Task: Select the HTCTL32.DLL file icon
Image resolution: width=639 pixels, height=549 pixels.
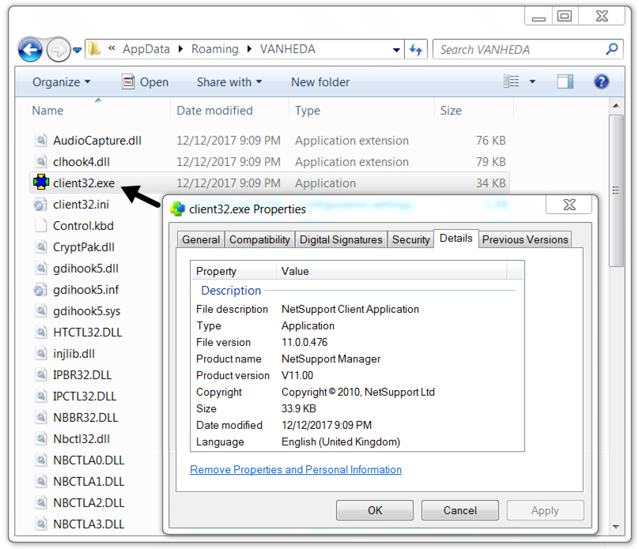Action: (40, 332)
